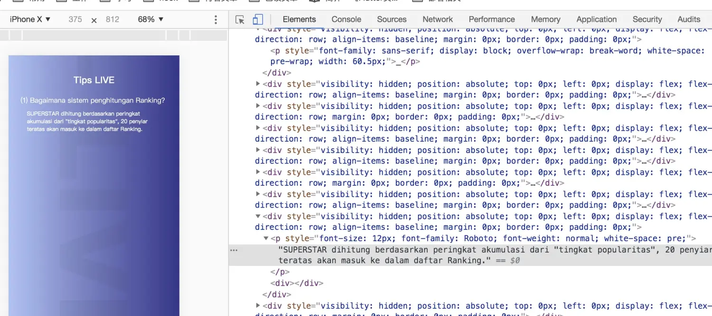Collapse the expanded div above the Roboto paragraph
Viewport: 712px width, 316px height.
point(258,217)
